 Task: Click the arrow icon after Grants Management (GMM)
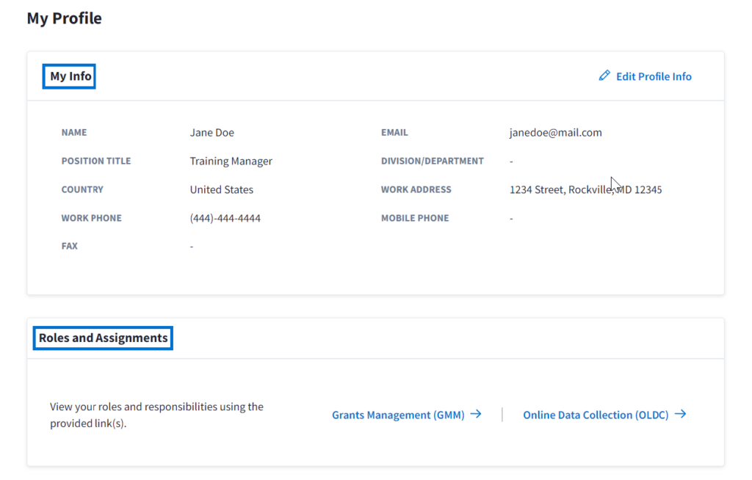click(477, 414)
